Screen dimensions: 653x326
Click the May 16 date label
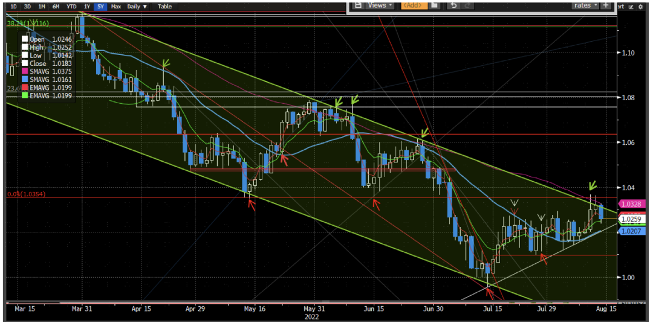click(x=255, y=309)
